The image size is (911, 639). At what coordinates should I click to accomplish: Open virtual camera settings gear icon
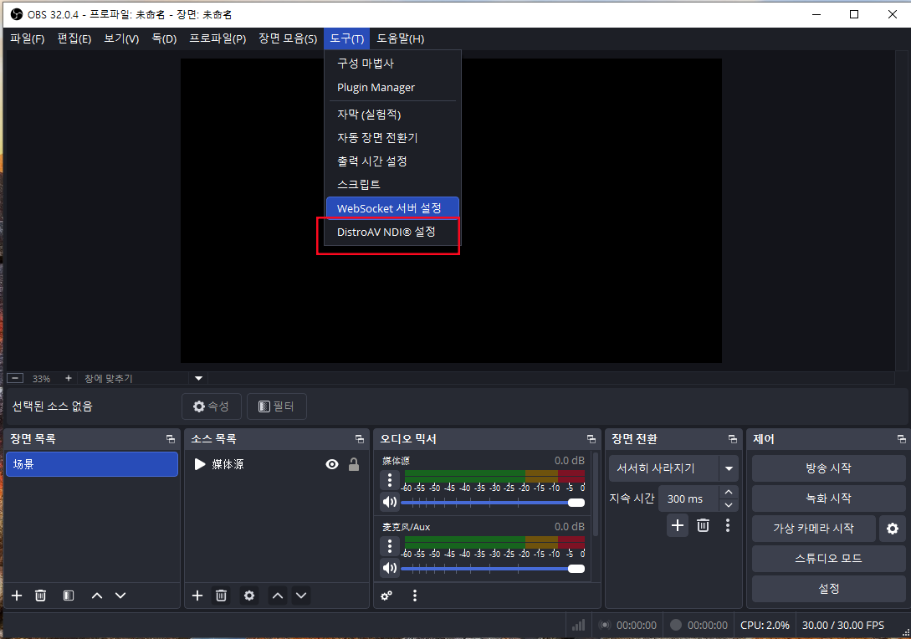[x=892, y=529]
